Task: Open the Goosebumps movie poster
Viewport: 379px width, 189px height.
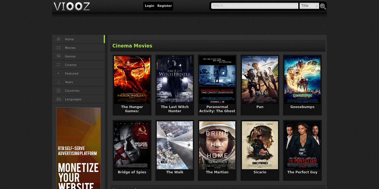Action: click(x=302, y=80)
